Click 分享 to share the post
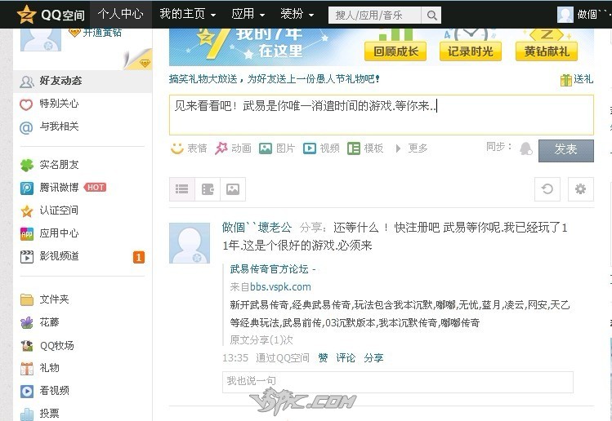This screenshot has width=612, height=421. coord(373,358)
